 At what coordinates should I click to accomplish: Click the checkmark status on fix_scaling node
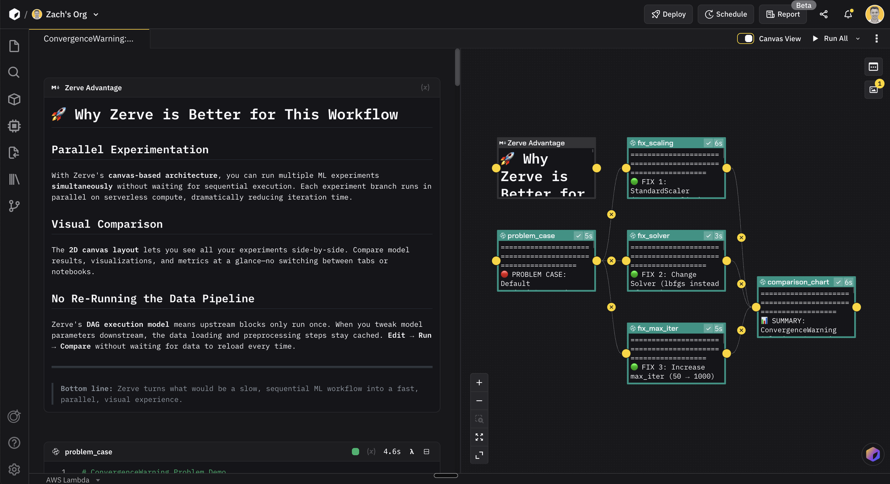(x=708, y=143)
